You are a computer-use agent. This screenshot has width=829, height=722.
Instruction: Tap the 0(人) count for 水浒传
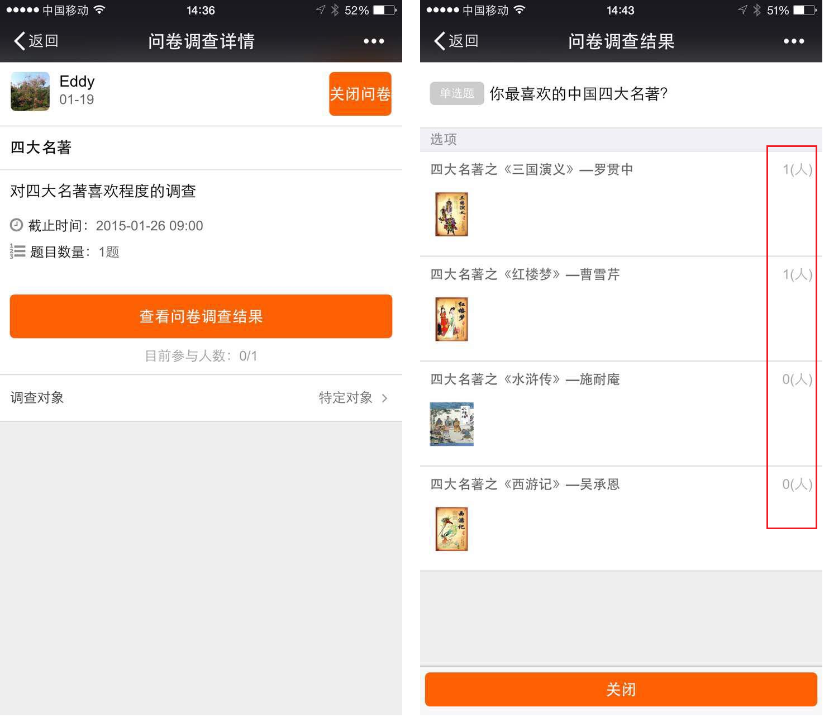click(x=797, y=379)
